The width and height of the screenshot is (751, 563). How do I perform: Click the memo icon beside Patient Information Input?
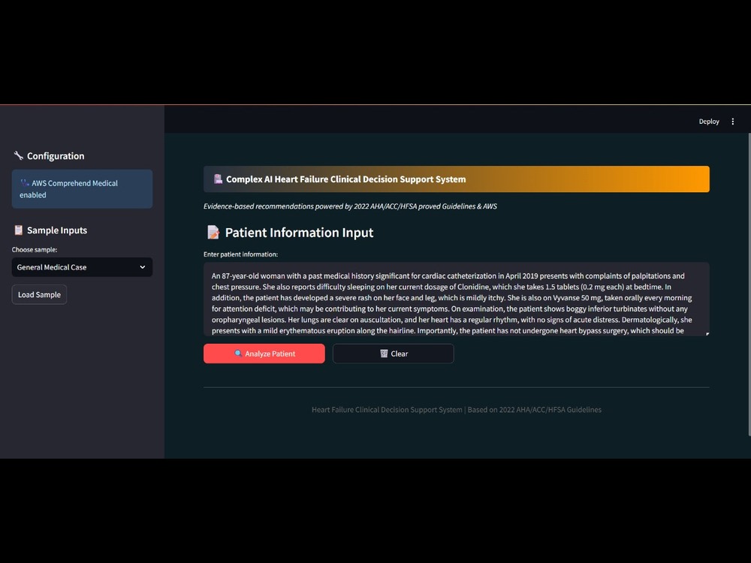coord(213,232)
